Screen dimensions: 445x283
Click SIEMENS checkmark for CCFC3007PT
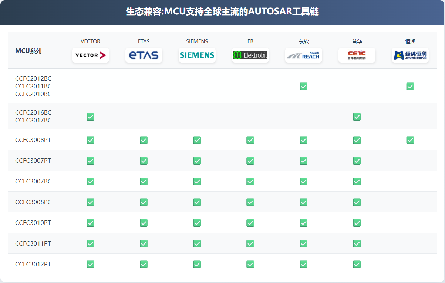[x=197, y=161]
